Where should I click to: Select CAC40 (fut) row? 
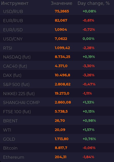tap(57, 66)
